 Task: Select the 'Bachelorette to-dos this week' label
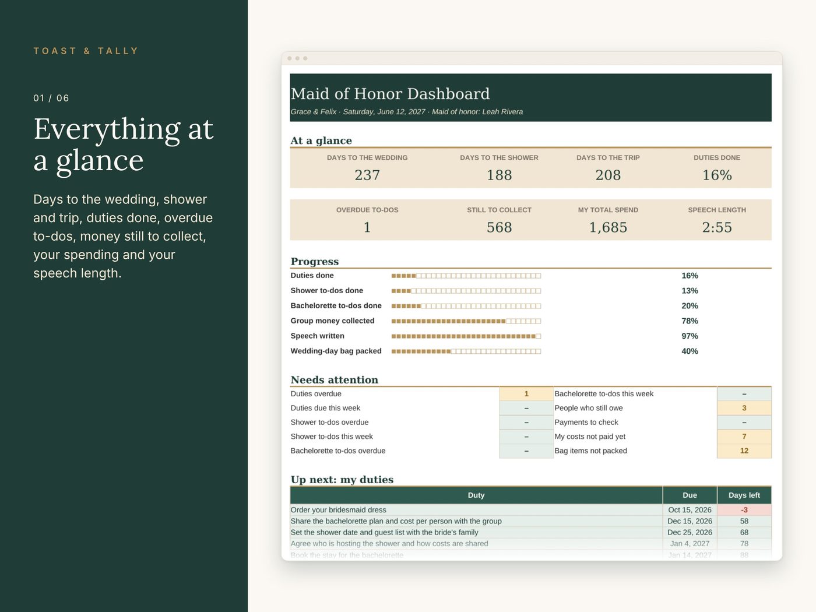(604, 394)
